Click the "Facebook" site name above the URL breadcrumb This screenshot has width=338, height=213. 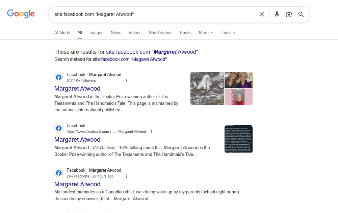coord(76,125)
